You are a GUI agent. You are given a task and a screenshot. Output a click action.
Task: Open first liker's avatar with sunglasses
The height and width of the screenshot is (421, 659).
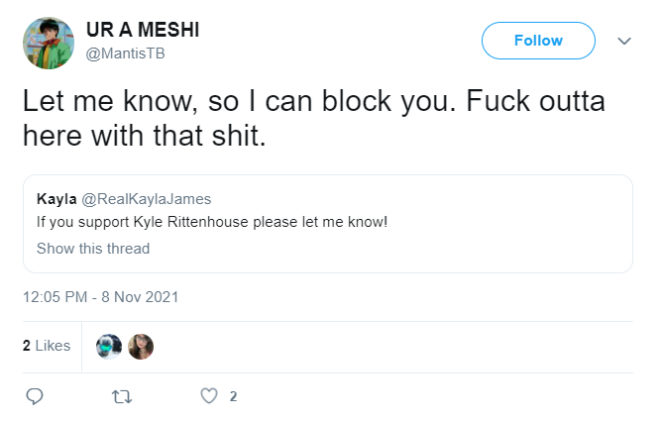109,347
